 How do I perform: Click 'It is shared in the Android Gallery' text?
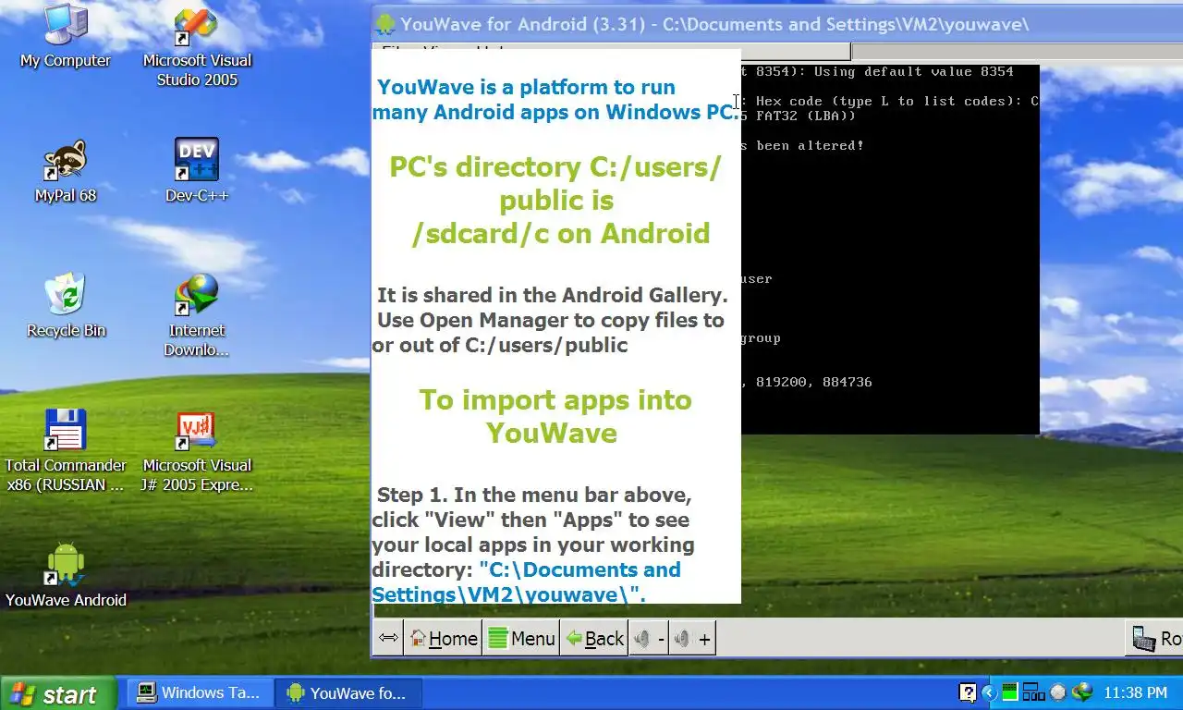click(552, 296)
